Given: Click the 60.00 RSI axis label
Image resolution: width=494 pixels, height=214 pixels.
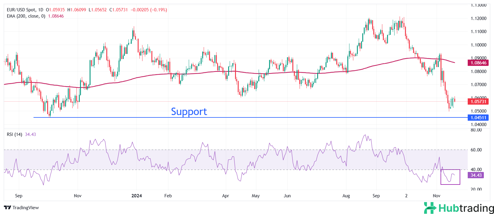Looking at the screenshot, I should [x=476, y=150].
